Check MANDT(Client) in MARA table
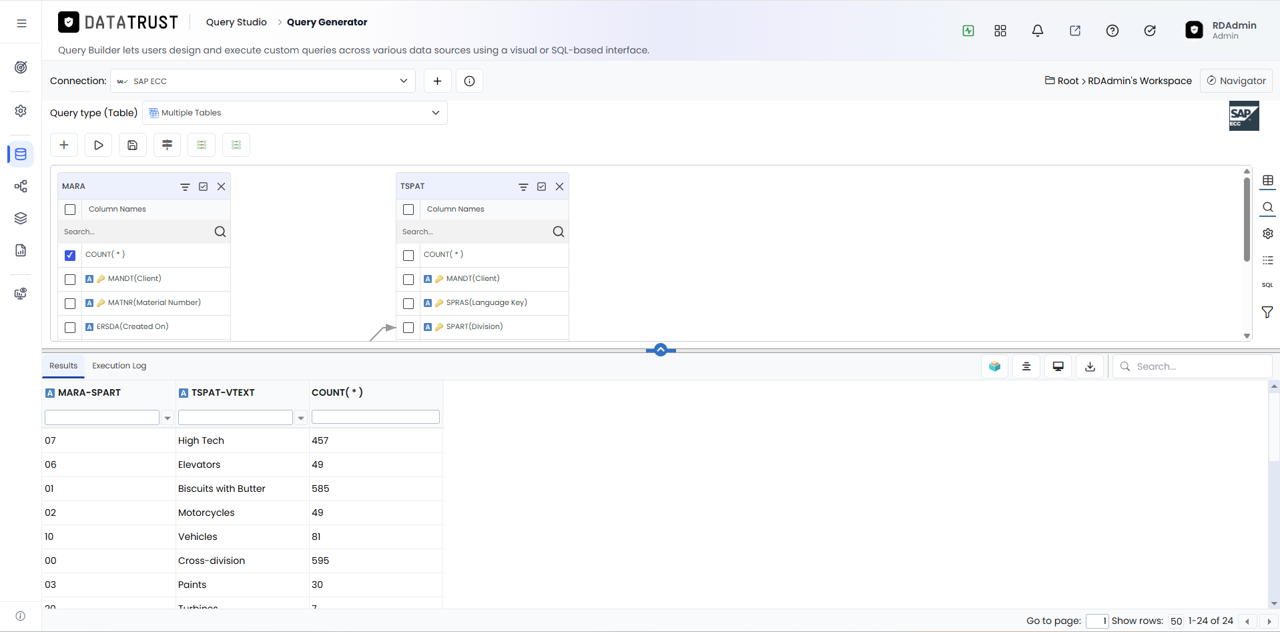The width and height of the screenshot is (1280, 632). (x=70, y=280)
